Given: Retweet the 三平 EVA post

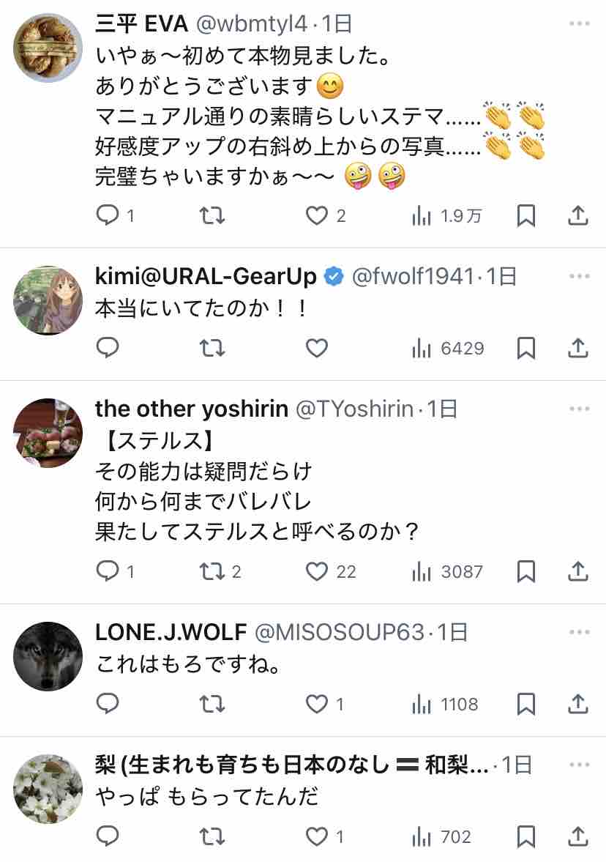Looking at the screenshot, I should 212,215.
